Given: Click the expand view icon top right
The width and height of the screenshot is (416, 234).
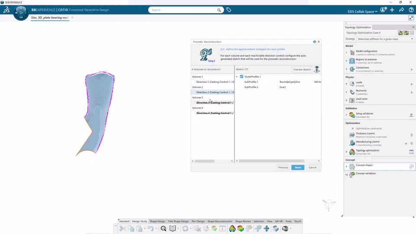Looking at the screenshot, I should pos(411,18).
